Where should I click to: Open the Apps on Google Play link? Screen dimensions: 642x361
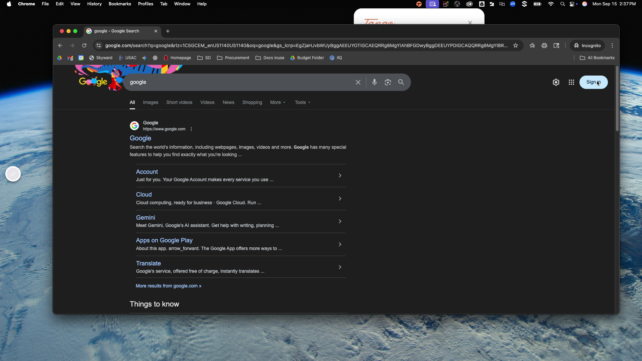click(164, 240)
